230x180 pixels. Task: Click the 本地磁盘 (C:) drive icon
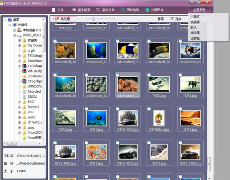19,30
